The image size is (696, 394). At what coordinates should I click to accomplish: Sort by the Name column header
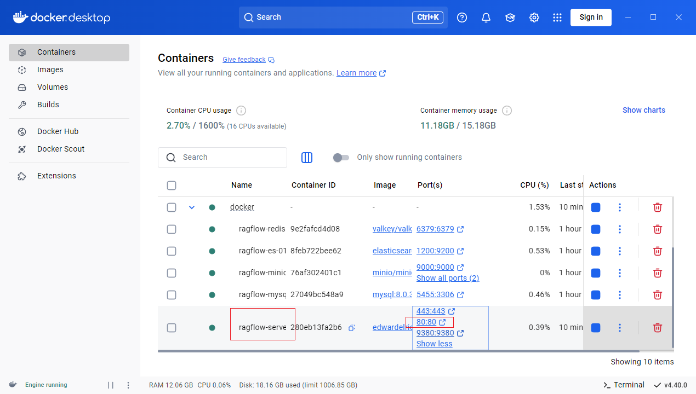(242, 186)
